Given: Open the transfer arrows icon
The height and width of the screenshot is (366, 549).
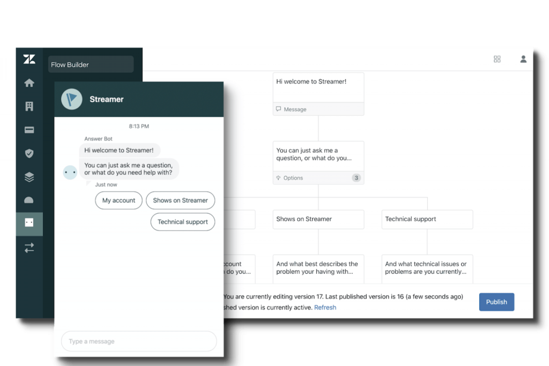Looking at the screenshot, I should point(29,248).
